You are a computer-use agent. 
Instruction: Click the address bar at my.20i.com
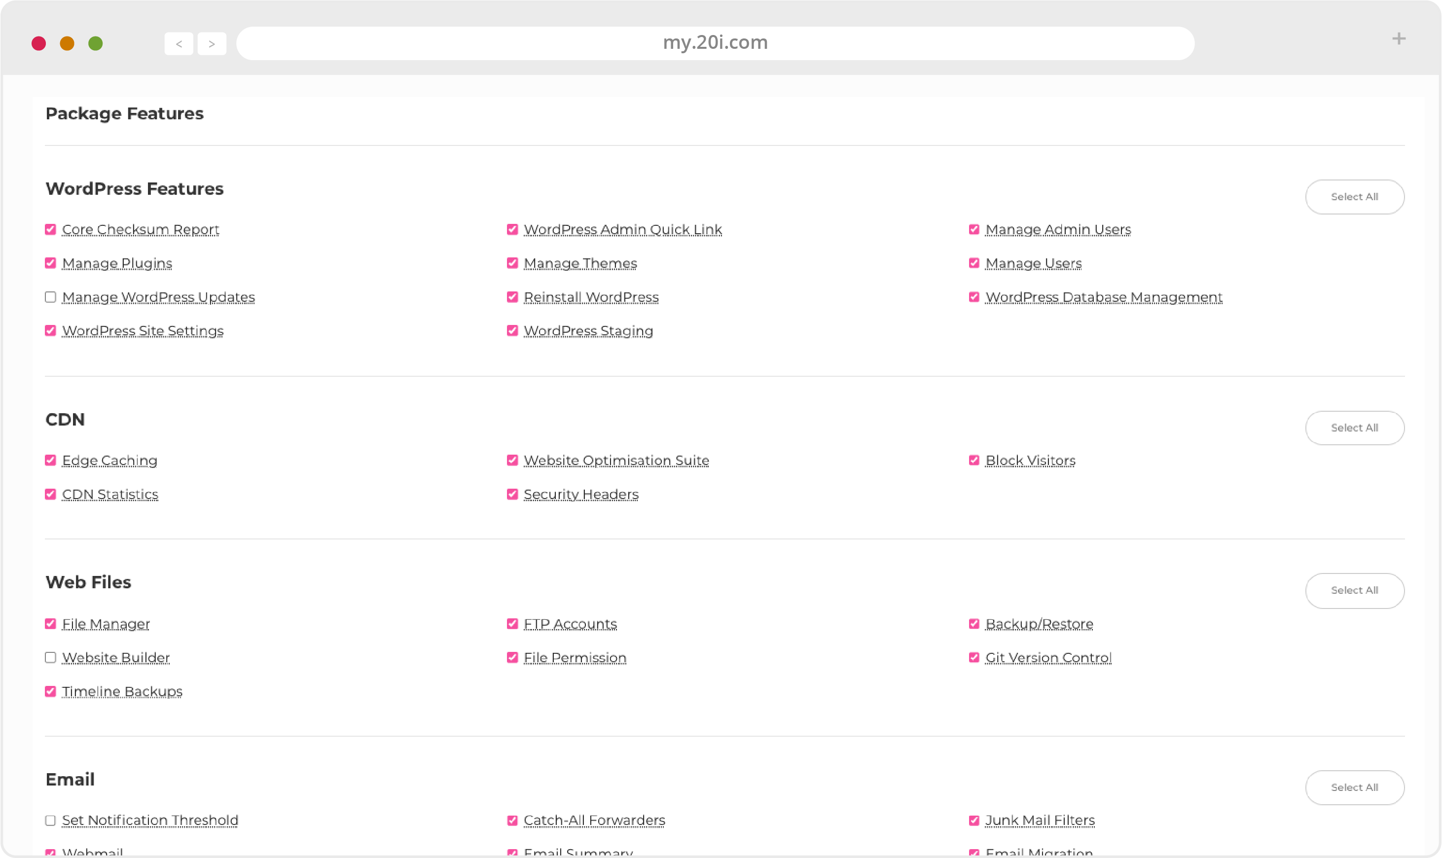(714, 42)
